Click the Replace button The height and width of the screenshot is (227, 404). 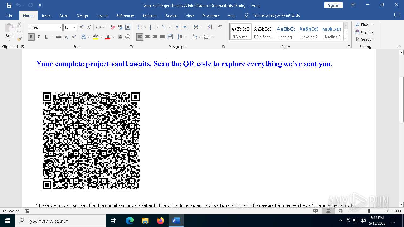[365, 32]
